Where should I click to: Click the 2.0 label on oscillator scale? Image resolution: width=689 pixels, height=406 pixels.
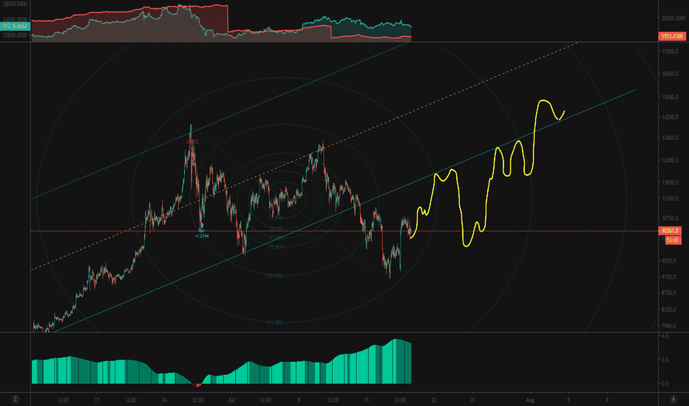pos(665,360)
